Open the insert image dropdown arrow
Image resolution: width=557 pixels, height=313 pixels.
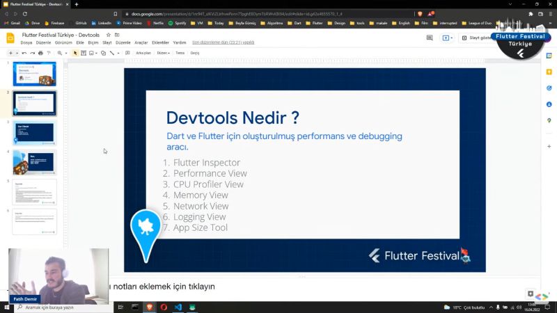[96, 54]
